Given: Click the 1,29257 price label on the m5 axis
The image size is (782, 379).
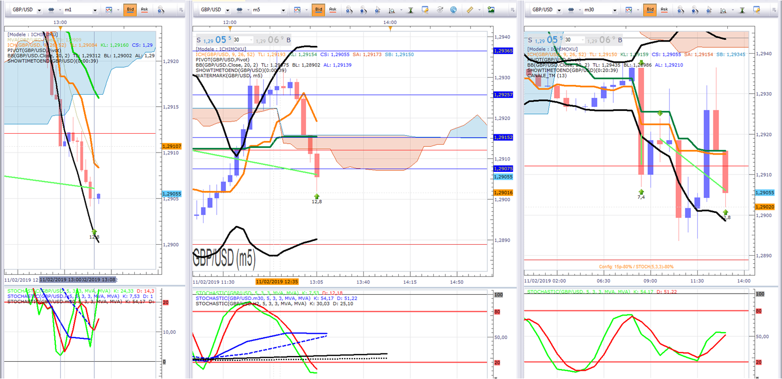Looking at the screenshot, I should [503, 95].
